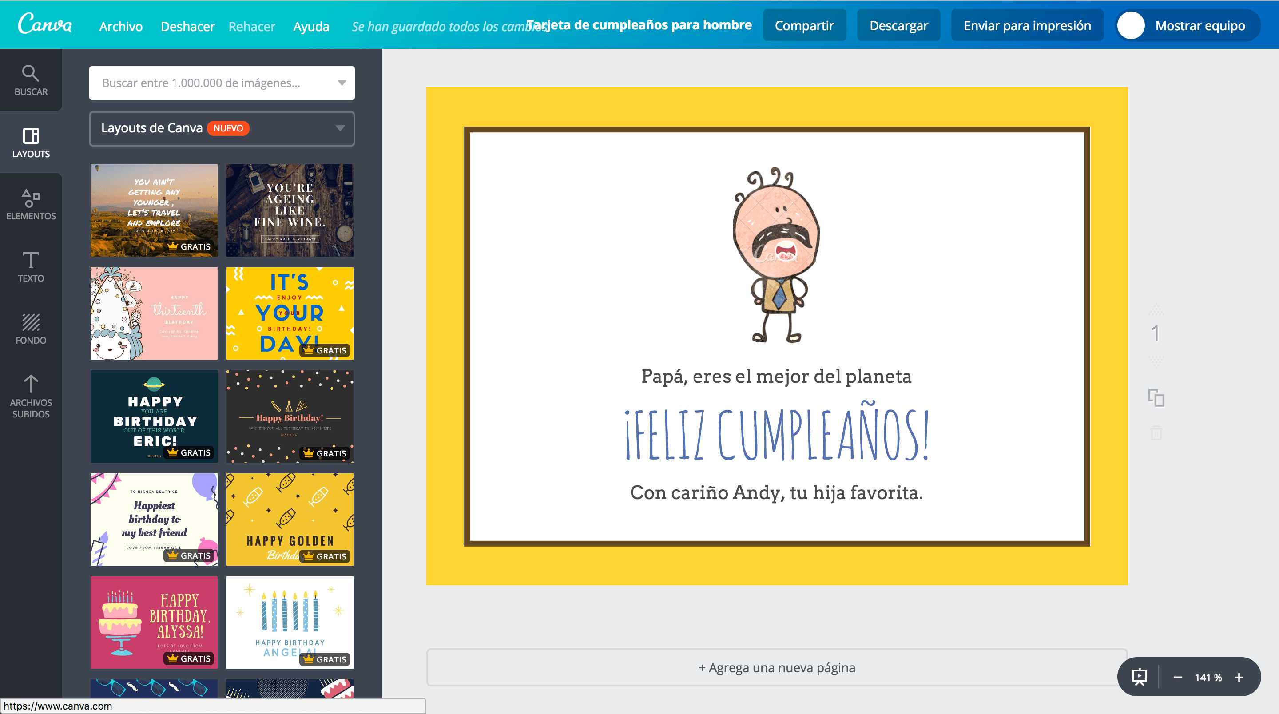Select the pink 'thirteenth birthday' layout

pyautogui.click(x=154, y=313)
